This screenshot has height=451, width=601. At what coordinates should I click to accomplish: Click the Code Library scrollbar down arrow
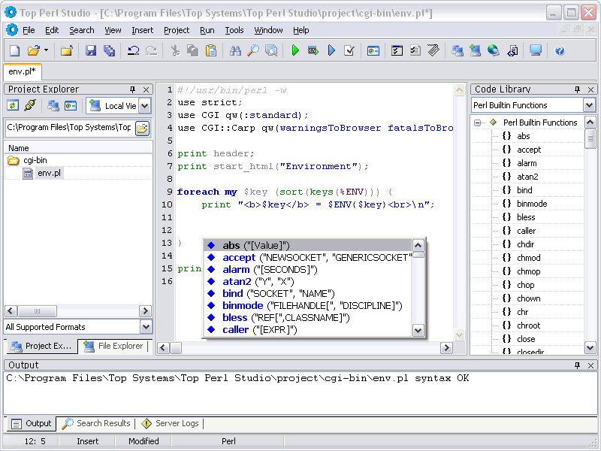pyautogui.click(x=590, y=347)
